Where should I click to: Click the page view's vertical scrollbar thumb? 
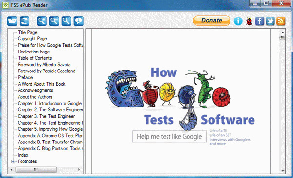point(283,38)
